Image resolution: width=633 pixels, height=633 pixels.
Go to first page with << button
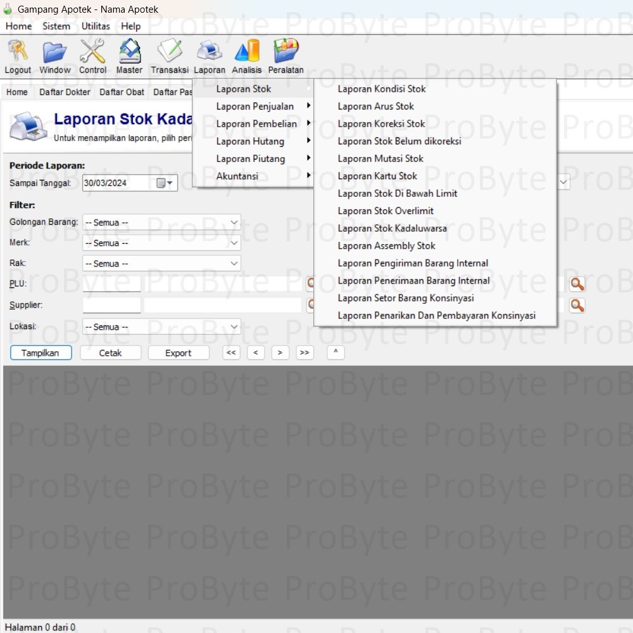231,353
